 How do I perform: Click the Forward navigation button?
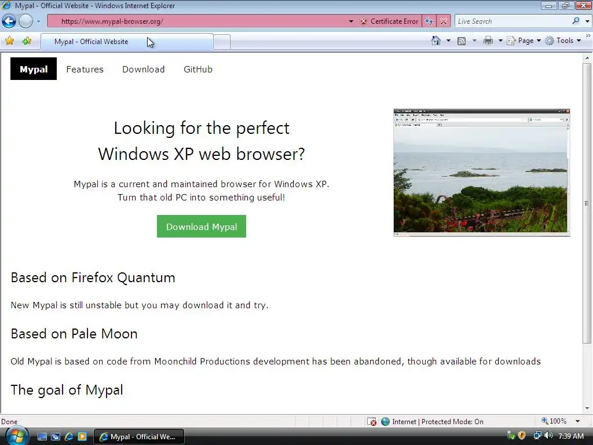click(25, 21)
